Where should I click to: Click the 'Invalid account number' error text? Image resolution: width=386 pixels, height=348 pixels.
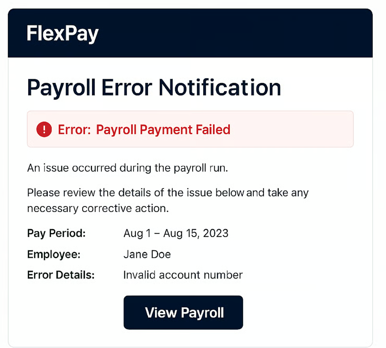pyautogui.click(x=183, y=275)
